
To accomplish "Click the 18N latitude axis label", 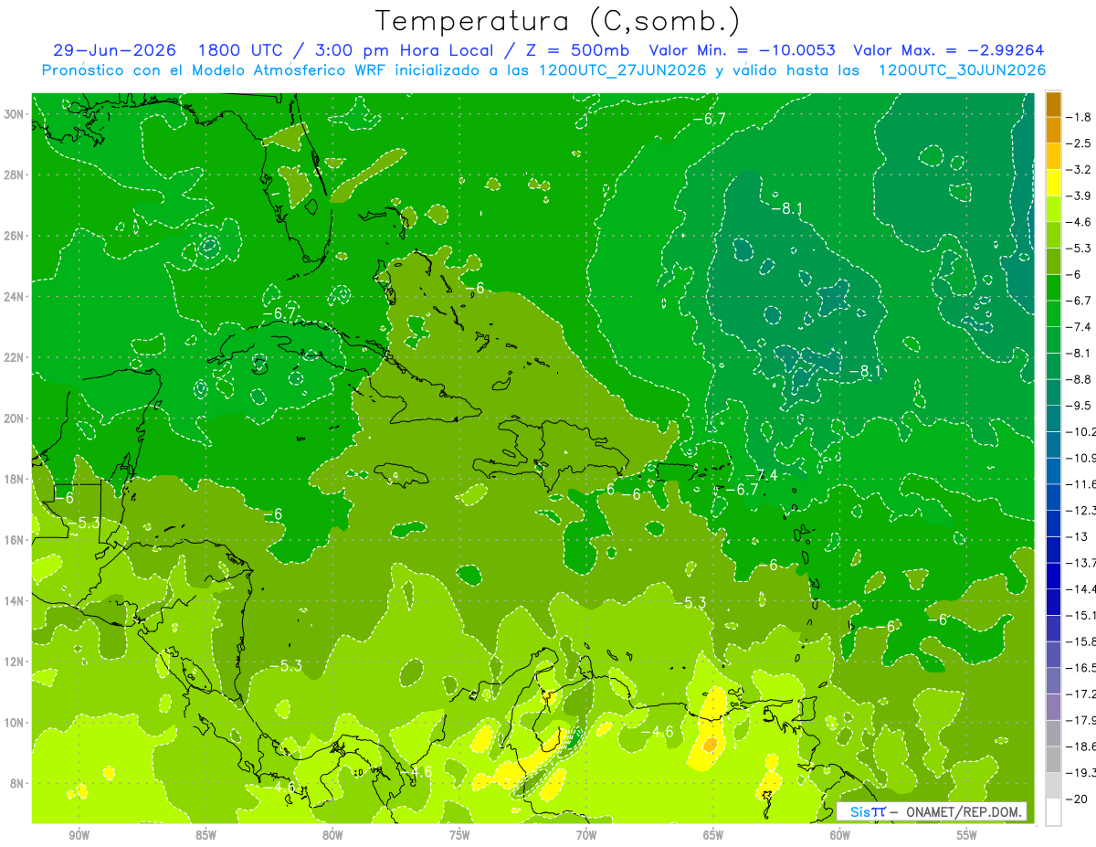I will click(16, 479).
